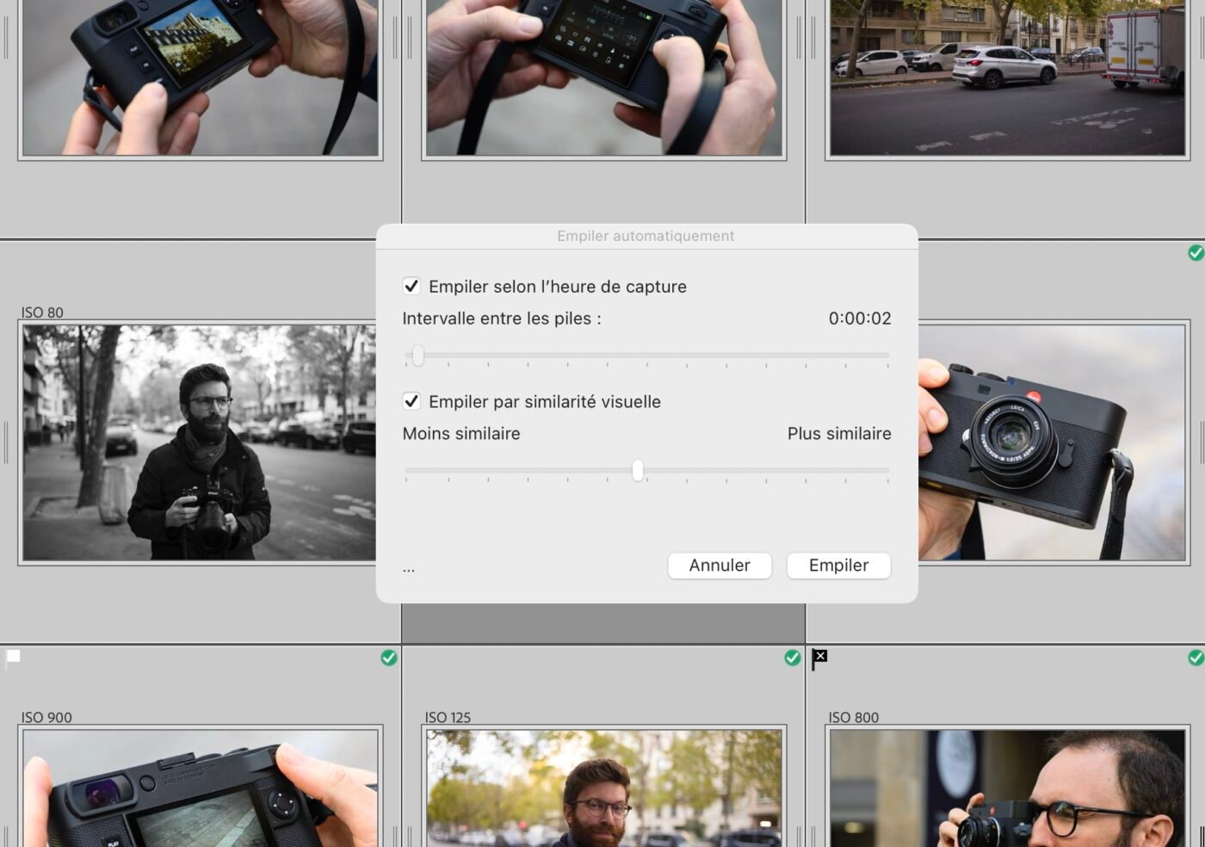Select the ISO 800 man photographing thumbnail
Image resolution: width=1205 pixels, height=847 pixels.
pos(1007,788)
